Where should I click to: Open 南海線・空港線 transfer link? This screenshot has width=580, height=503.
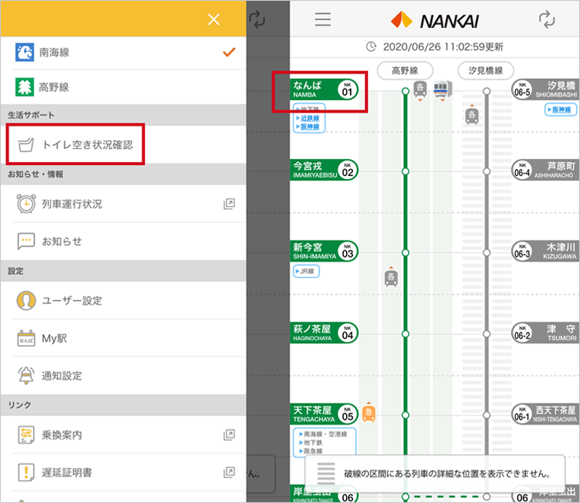(323, 434)
